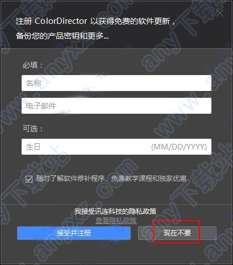Toggle checkbox via 随时了解软件修补程序 label text
Image resolution: width=233 pixels, height=265 pixels.
coord(111,179)
